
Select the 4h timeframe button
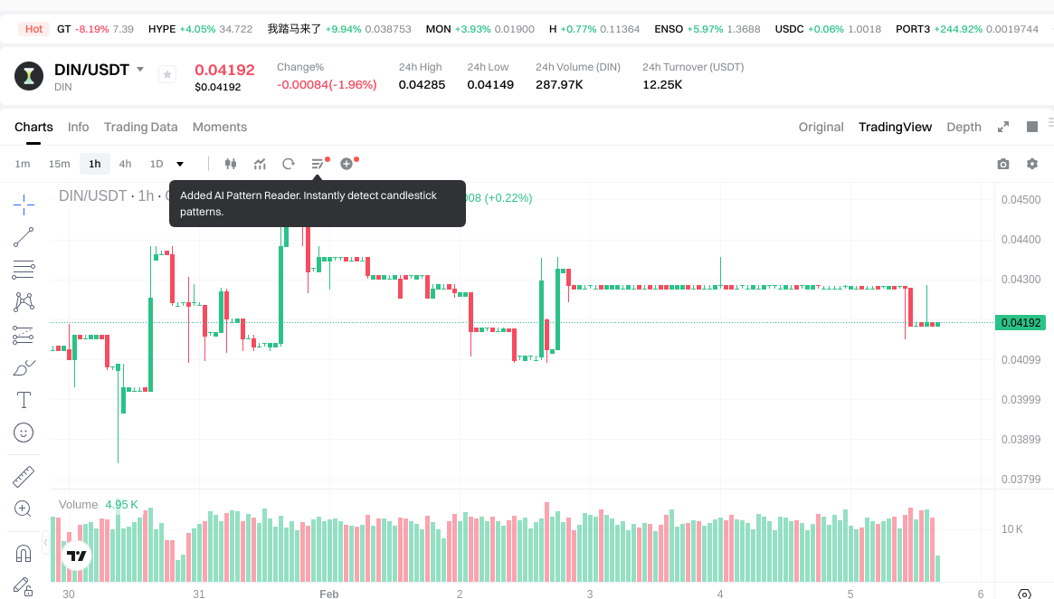pos(125,164)
